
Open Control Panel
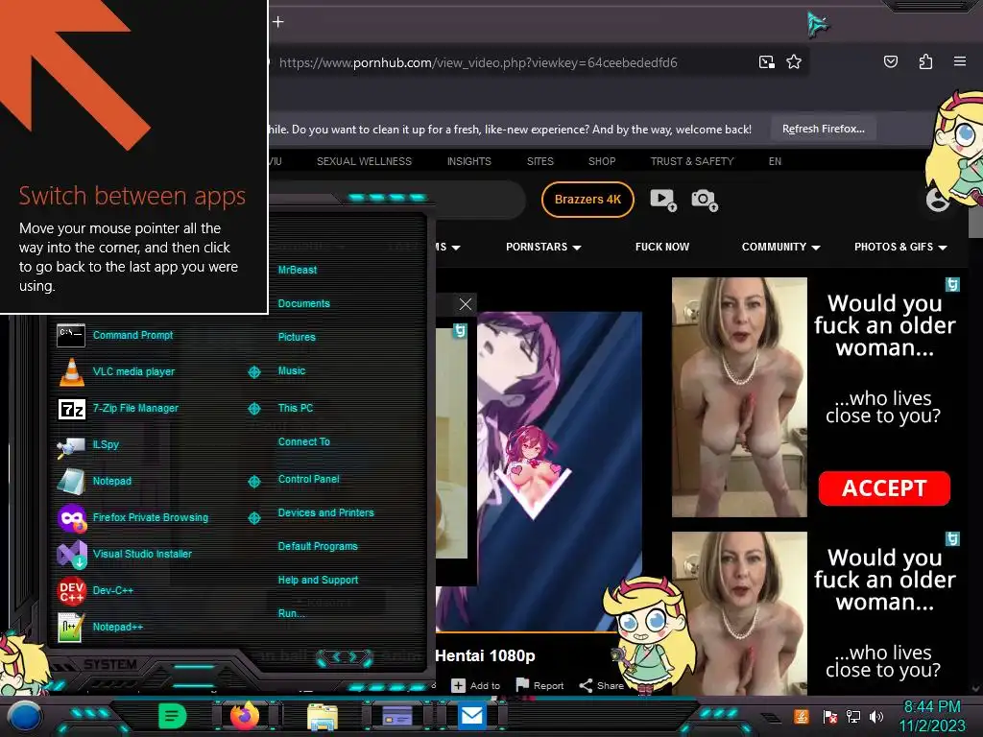click(308, 479)
